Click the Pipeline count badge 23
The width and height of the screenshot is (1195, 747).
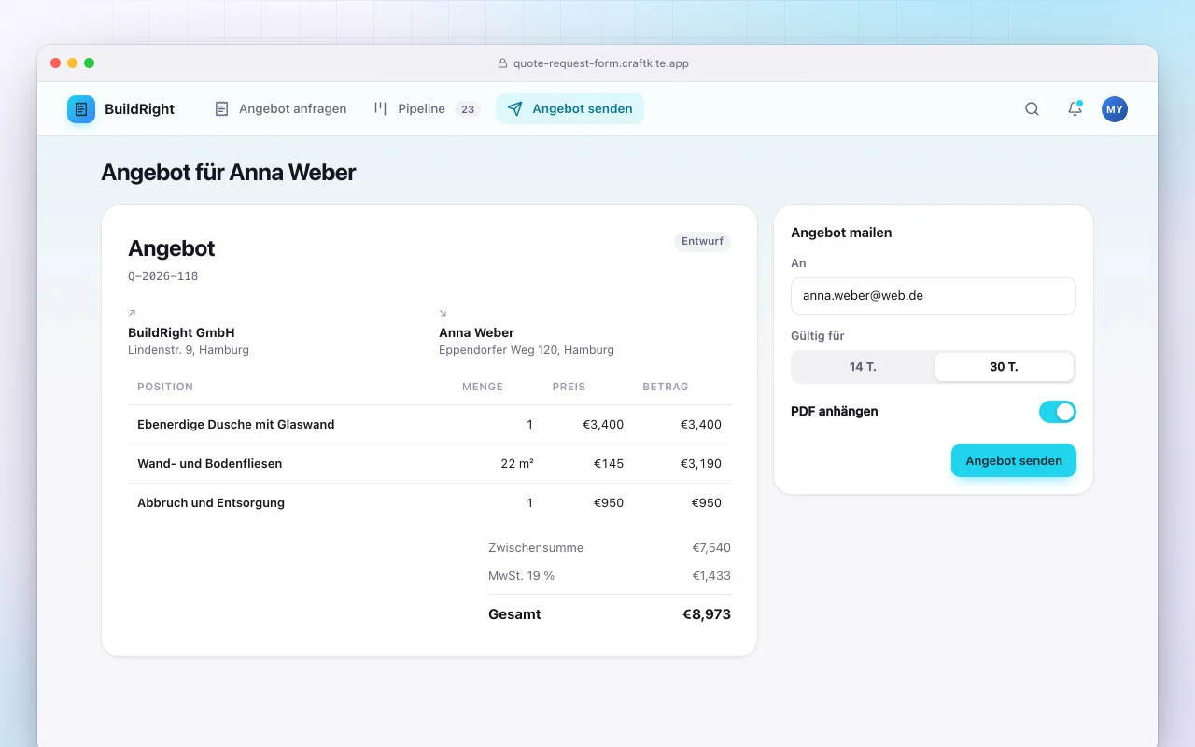coord(468,109)
